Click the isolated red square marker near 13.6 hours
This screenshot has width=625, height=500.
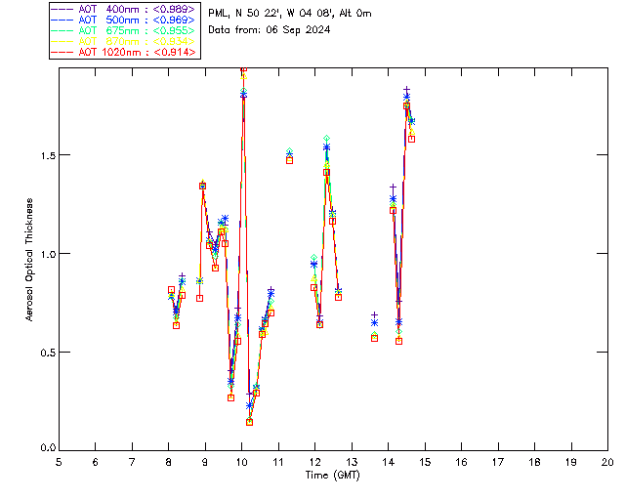point(374,338)
